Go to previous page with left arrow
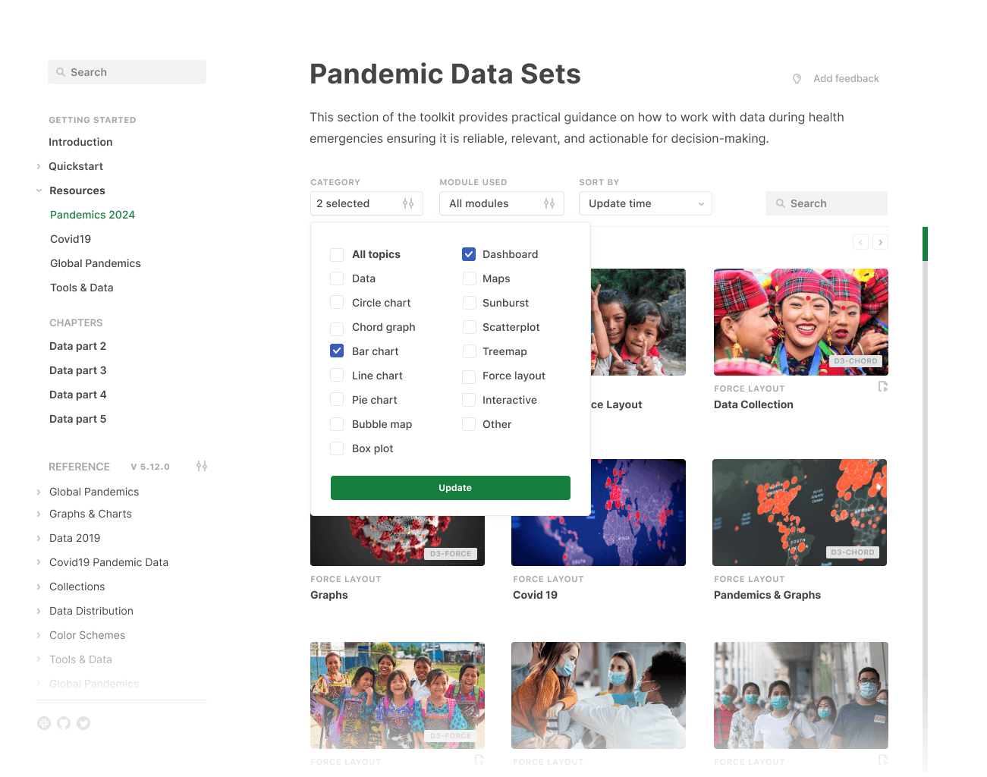The height and width of the screenshot is (777, 987). pyautogui.click(x=860, y=242)
